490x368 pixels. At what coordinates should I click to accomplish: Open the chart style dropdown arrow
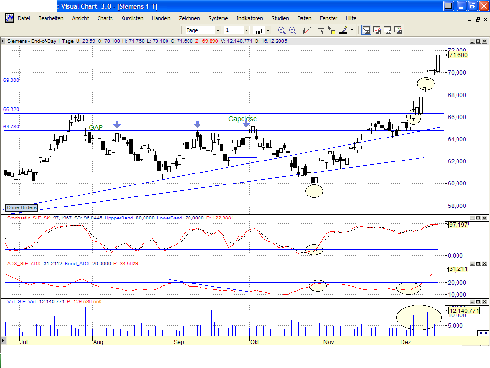267,30
